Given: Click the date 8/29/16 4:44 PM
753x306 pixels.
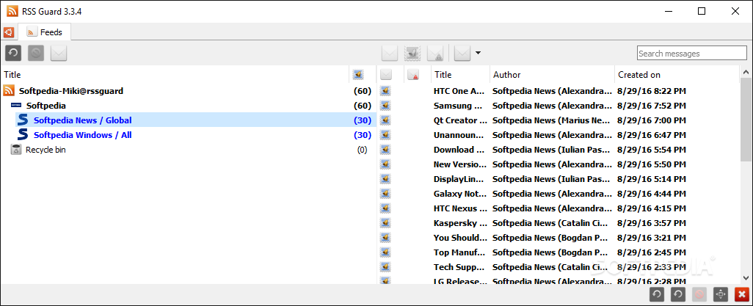Looking at the screenshot, I should click(651, 194).
